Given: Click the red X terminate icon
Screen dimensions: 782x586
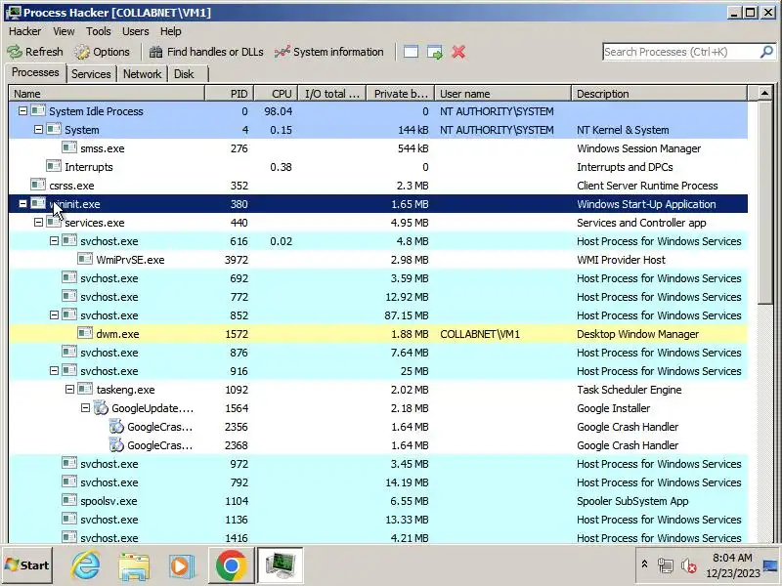Looking at the screenshot, I should tap(458, 52).
